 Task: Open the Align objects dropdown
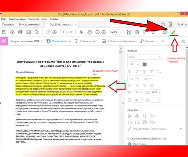pos(152,116)
